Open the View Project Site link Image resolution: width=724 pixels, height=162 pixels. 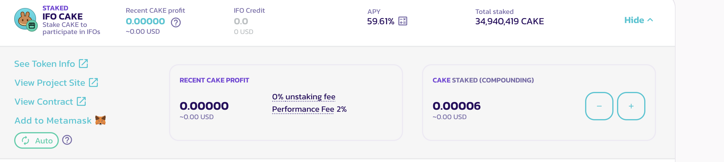point(50,82)
